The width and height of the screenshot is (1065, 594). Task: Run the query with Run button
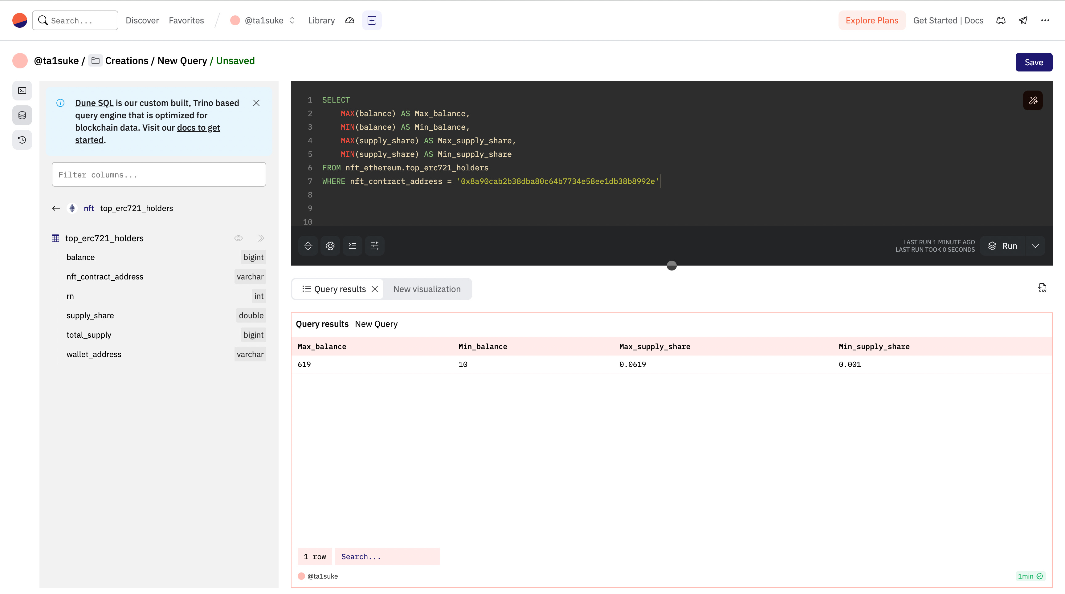[x=1002, y=246]
